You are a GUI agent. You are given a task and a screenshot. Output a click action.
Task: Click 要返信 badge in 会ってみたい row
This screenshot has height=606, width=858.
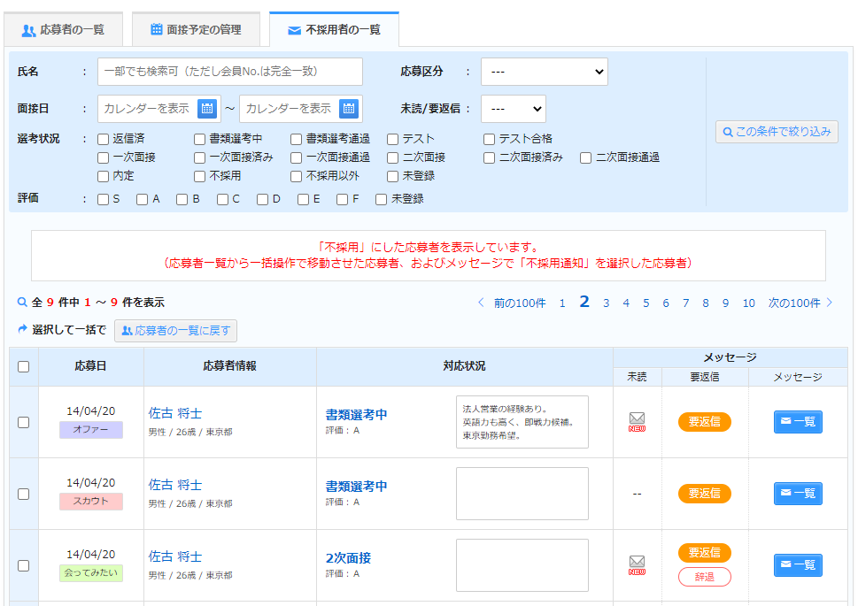point(705,552)
